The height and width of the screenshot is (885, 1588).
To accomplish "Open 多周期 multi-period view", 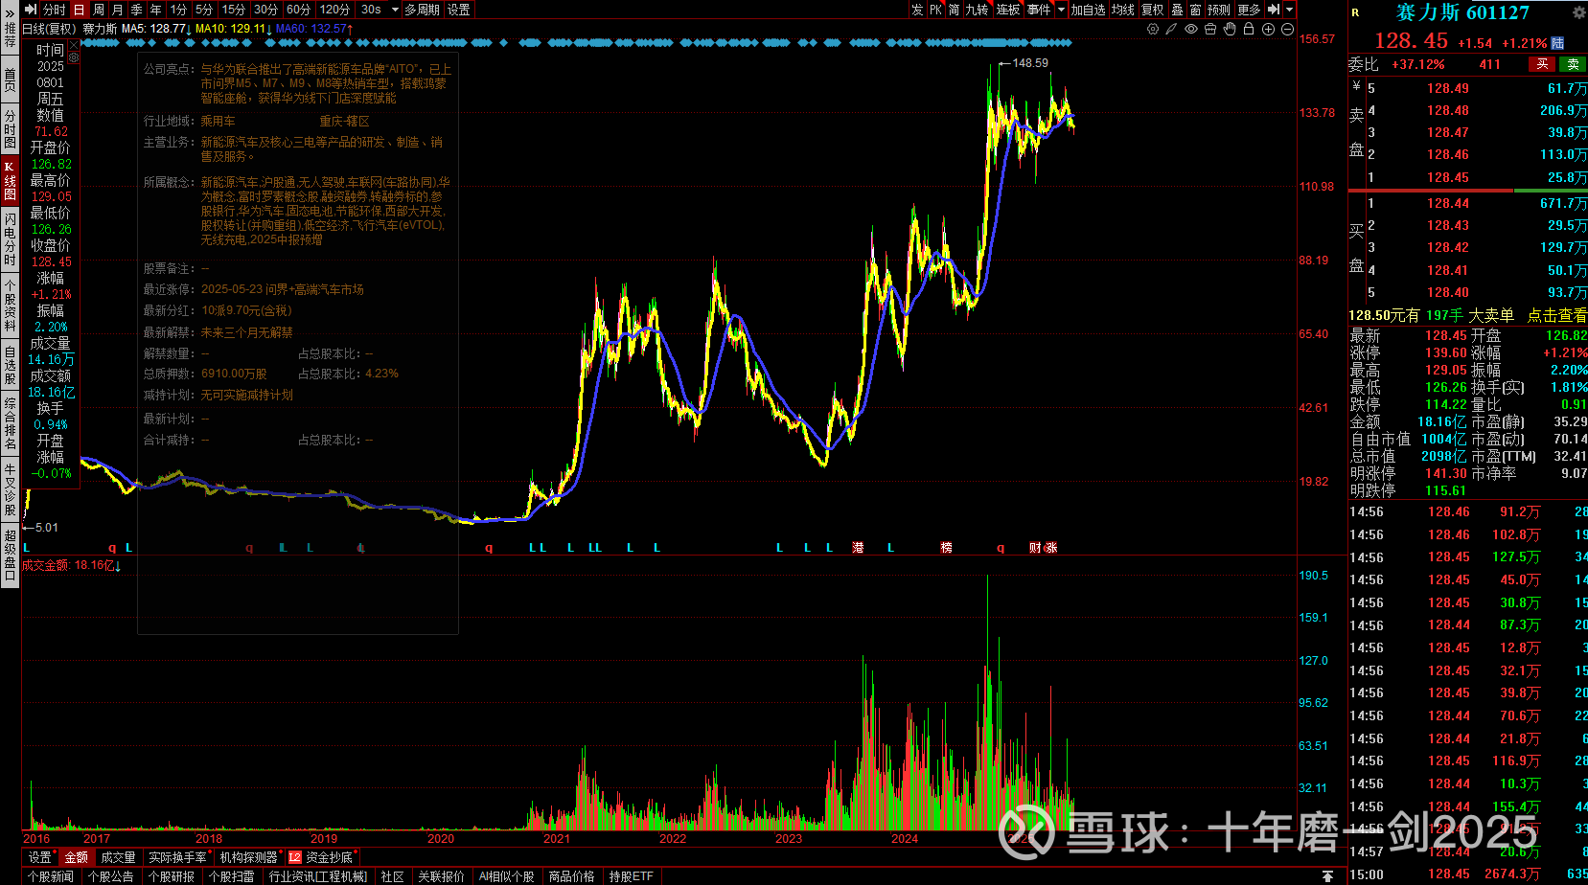I will point(422,10).
